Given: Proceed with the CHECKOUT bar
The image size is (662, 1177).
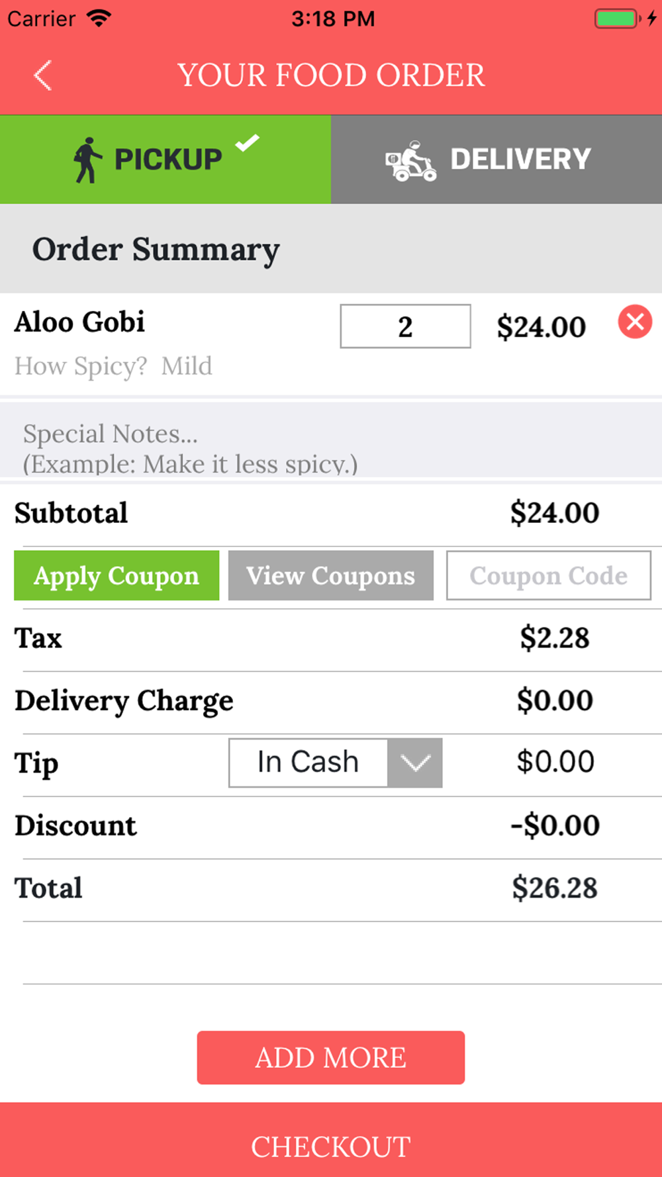Looking at the screenshot, I should pos(331,1140).
